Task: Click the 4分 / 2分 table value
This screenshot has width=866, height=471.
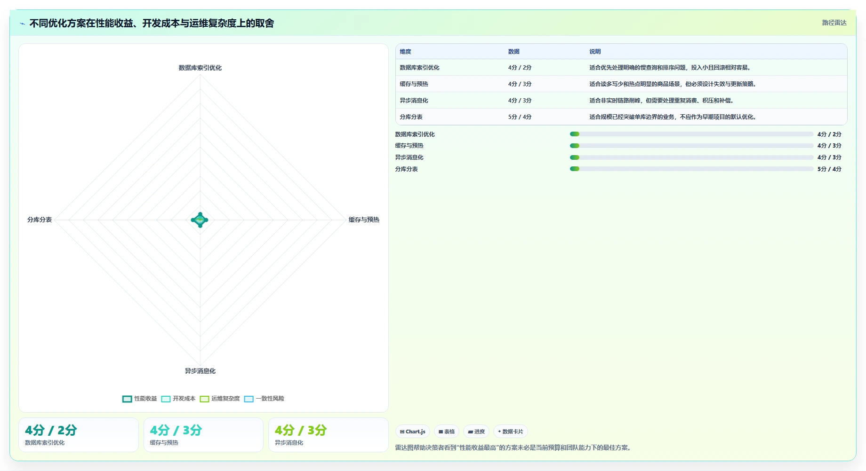Action: (x=520, y=68)
